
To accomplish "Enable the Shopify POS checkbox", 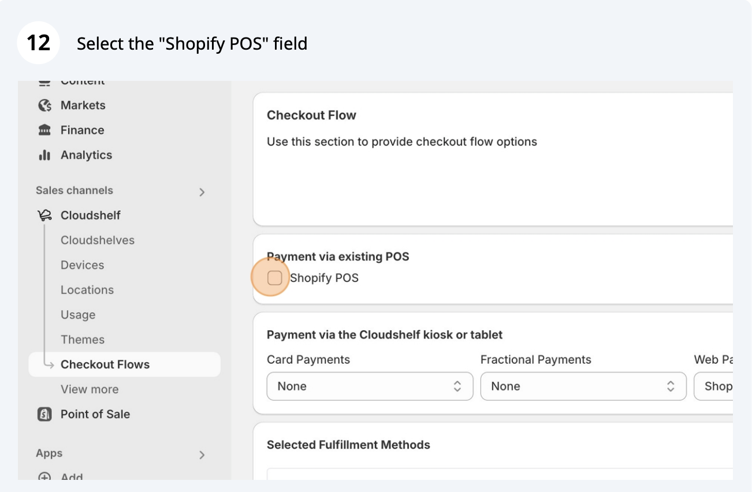I will (275, 278).
